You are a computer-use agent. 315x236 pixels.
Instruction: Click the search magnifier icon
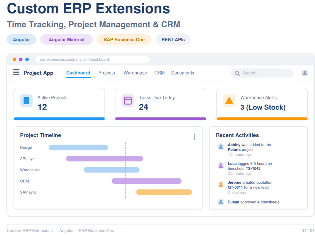[x=237, y=73]
